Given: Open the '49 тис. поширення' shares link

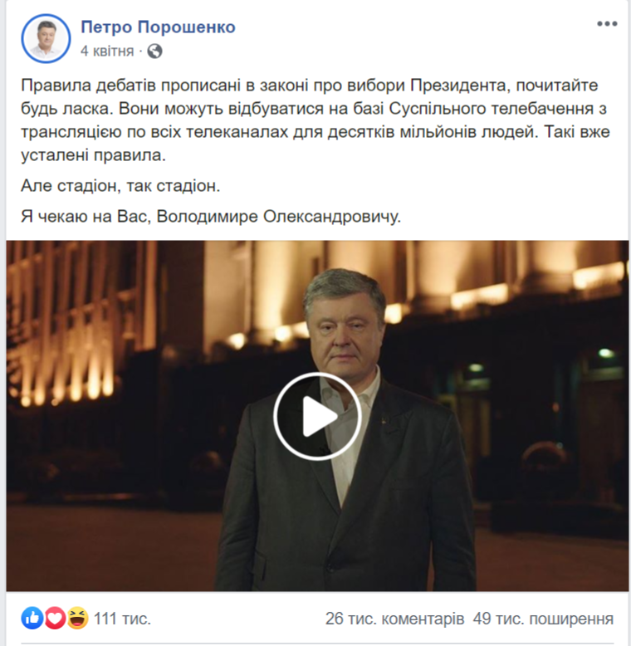Looking at the screenshot, I should [543, 619].
